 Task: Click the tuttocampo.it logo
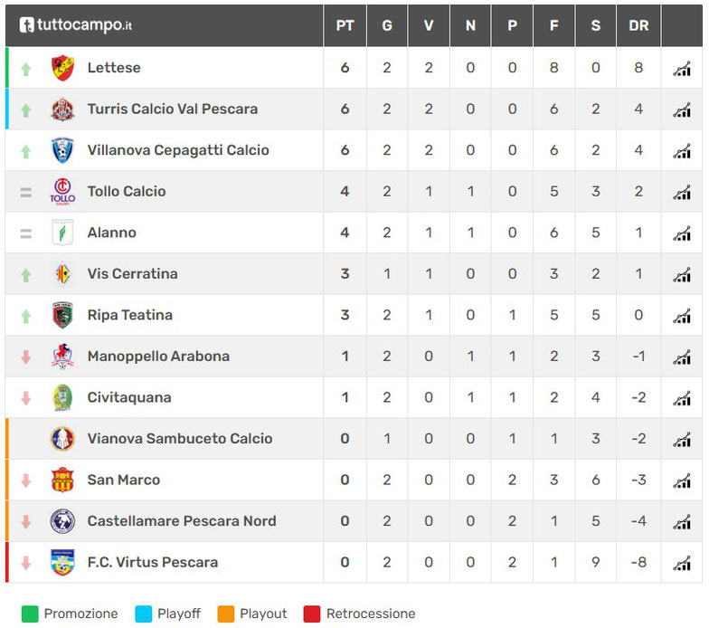tap(77, 25)
